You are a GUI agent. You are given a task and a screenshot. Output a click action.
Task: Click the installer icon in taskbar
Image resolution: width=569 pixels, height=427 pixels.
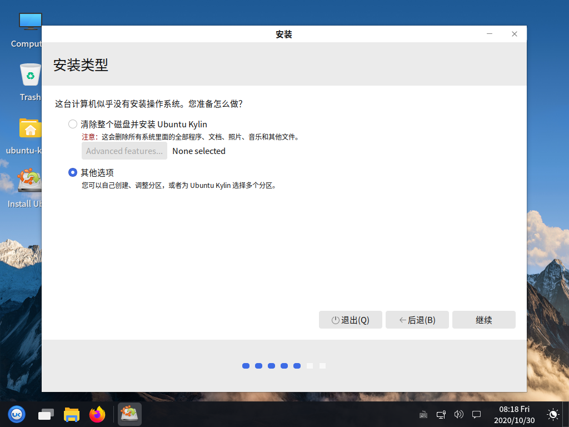pos(129,414)
